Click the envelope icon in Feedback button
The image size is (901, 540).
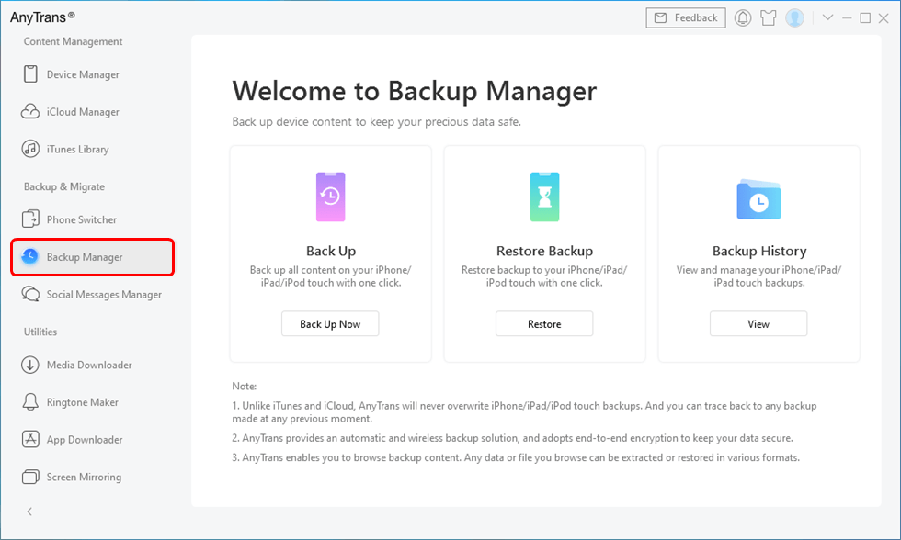coord(661,17)
